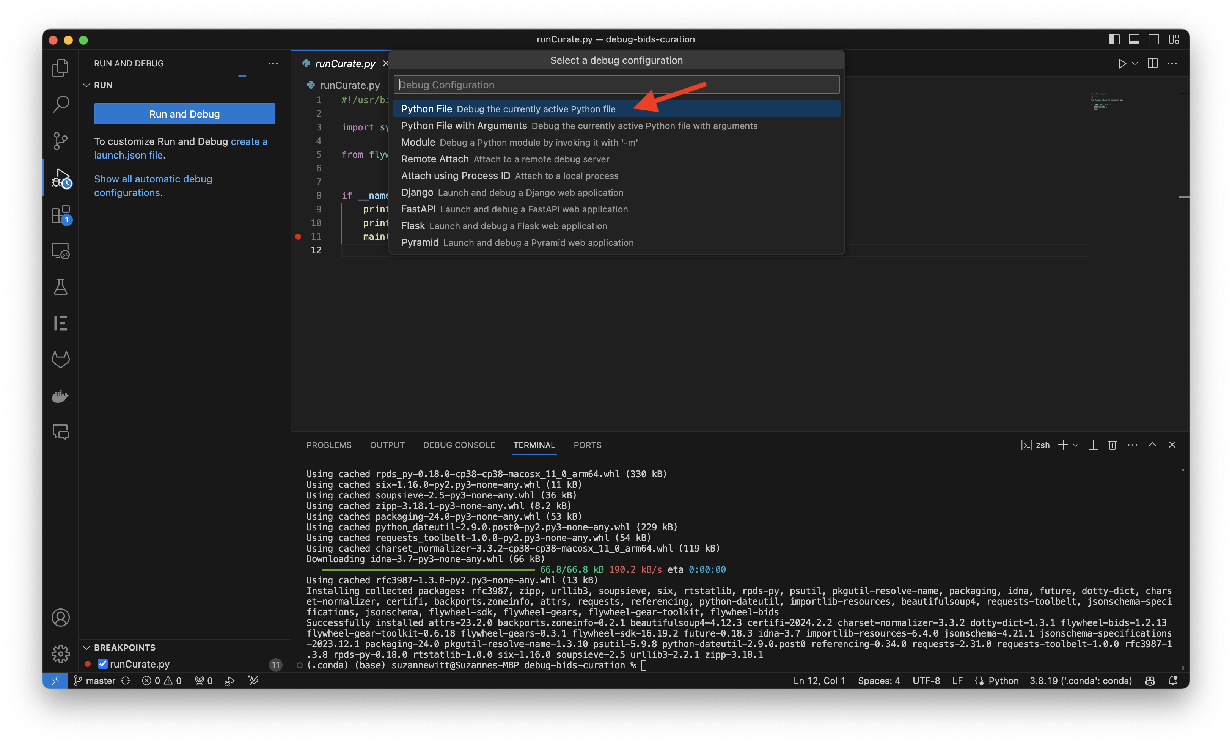Change indentation Spaces: 4
1232x745 pixels.
coord(878,681)
